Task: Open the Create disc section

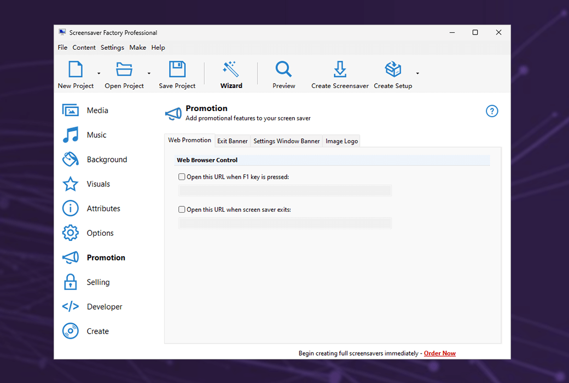Action: pos(86,331)
